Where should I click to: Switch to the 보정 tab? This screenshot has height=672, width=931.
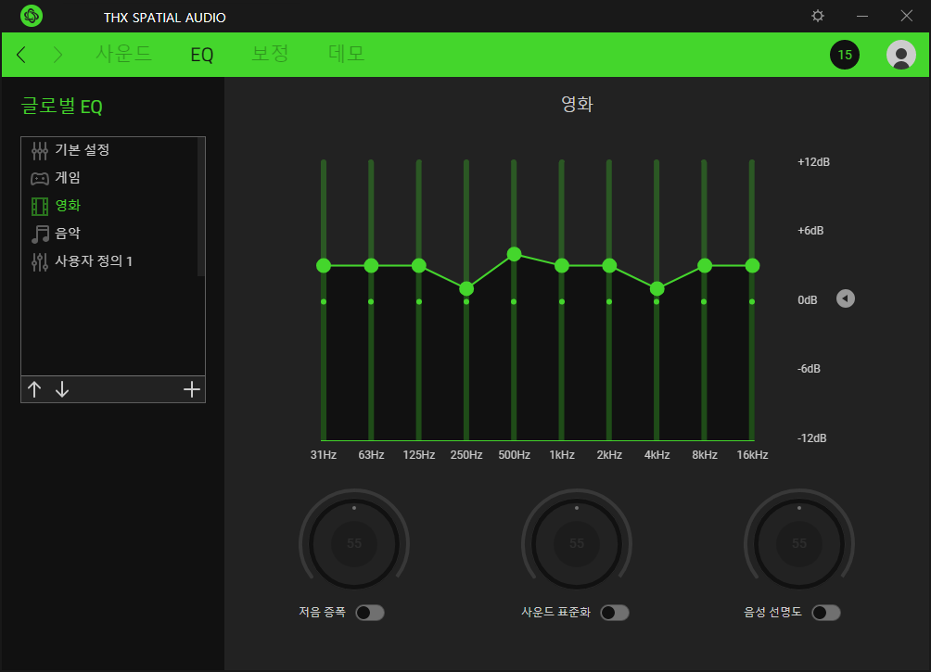pyautogui.click(x=270, y=54)
